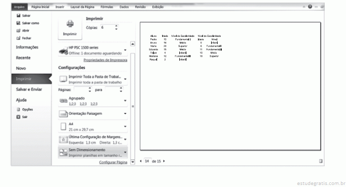This screenshot has width=346, height=187.
Task: Minimize the ribbon caret icon
Action: tap(304, 7)
